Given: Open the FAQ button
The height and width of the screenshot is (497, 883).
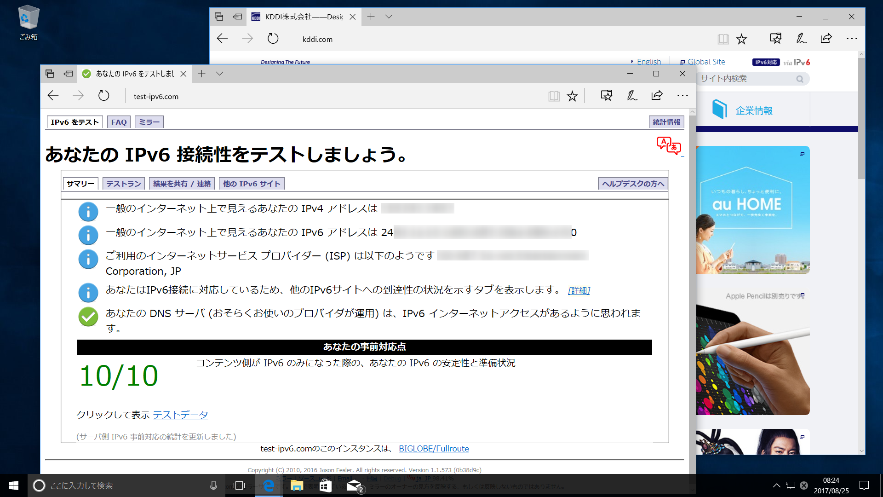Looking at the screenshot, I should [118, 121].
